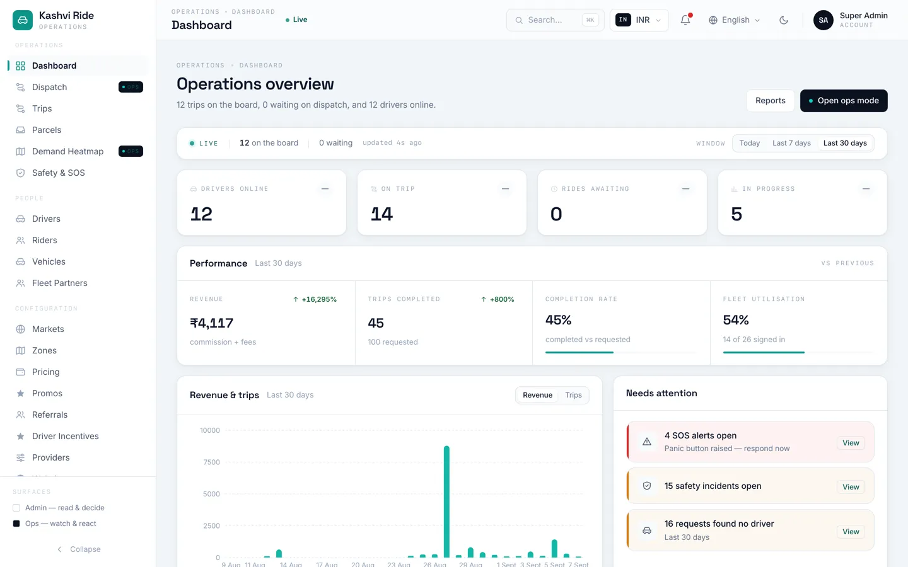Screen dimensions: 908x567
Task: Switch window to Last 7 days
Action: (791, 143)
